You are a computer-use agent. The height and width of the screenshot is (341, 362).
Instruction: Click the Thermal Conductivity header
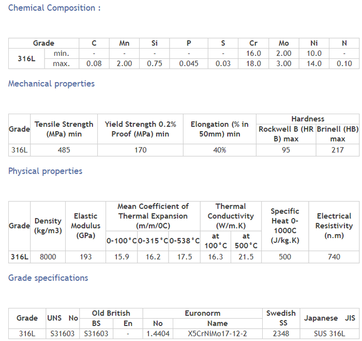pos(231,216)
